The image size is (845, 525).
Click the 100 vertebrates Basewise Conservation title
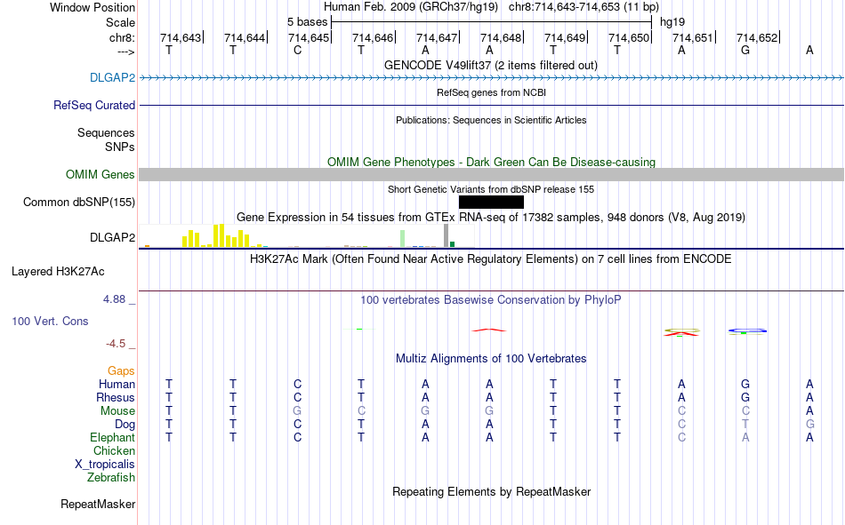pos(490,300)
